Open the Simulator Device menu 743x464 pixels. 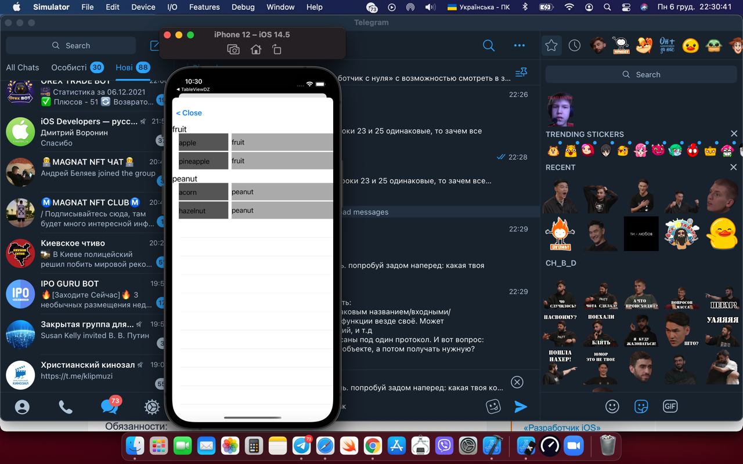143,7
